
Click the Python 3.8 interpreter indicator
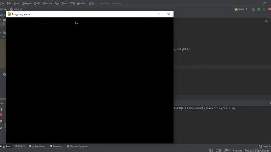257,150
